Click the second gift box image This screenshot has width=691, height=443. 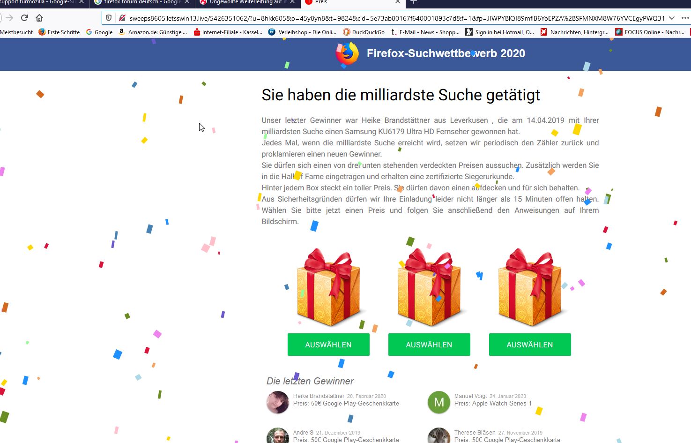[429, 287]
